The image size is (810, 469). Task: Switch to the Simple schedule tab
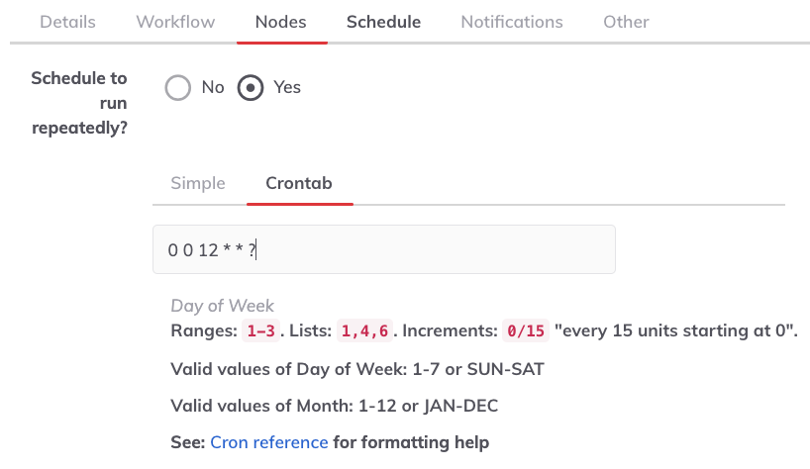point(198,183)
